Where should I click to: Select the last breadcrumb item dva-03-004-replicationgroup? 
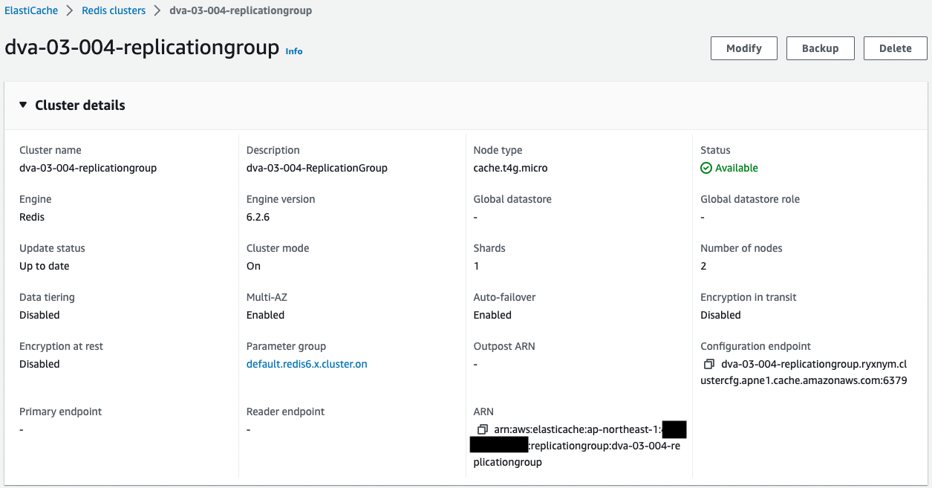241,11
